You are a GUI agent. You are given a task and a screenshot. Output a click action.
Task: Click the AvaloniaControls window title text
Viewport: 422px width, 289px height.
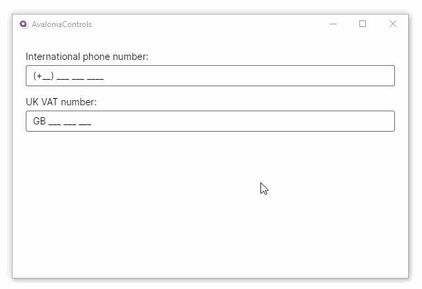click(62, 24)
